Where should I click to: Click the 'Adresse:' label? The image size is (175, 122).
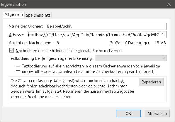(16, 35)
